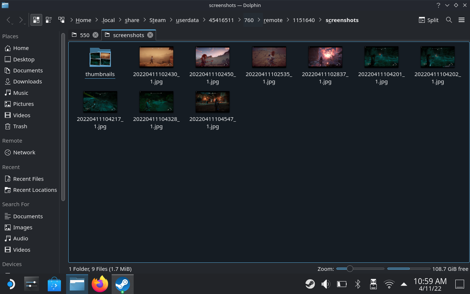Screen dimensions: 470x294
Task: Switch to the screenshots tab
Action: (x=129, y=35)
